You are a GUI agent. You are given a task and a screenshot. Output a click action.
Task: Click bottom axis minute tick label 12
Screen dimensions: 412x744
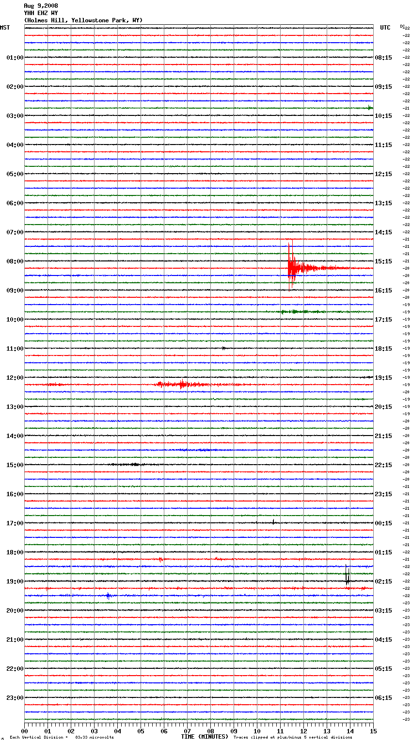303,731
